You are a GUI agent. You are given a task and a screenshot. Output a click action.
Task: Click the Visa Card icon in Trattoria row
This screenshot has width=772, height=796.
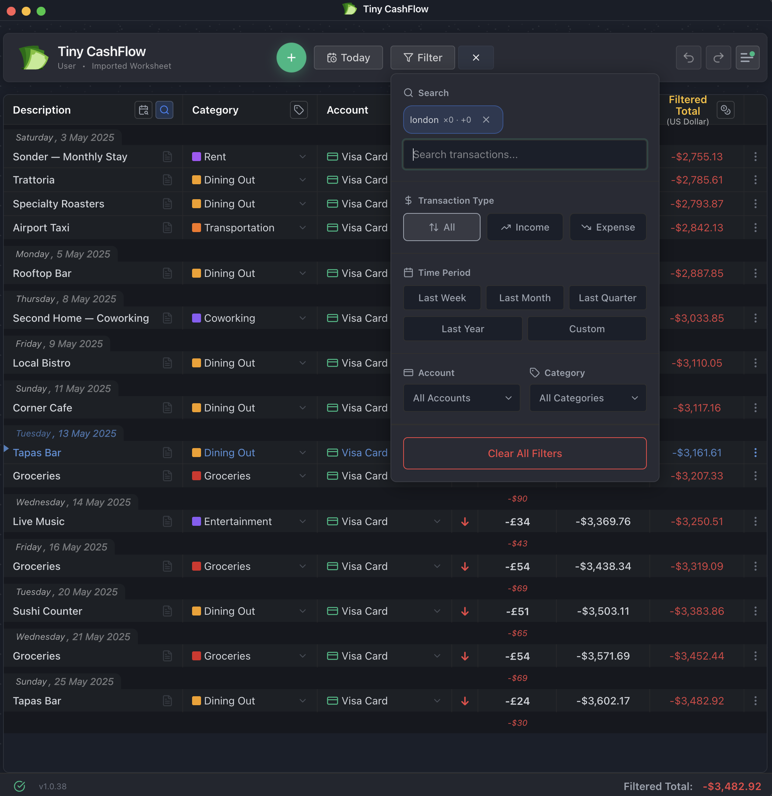[x=333, y=180]
